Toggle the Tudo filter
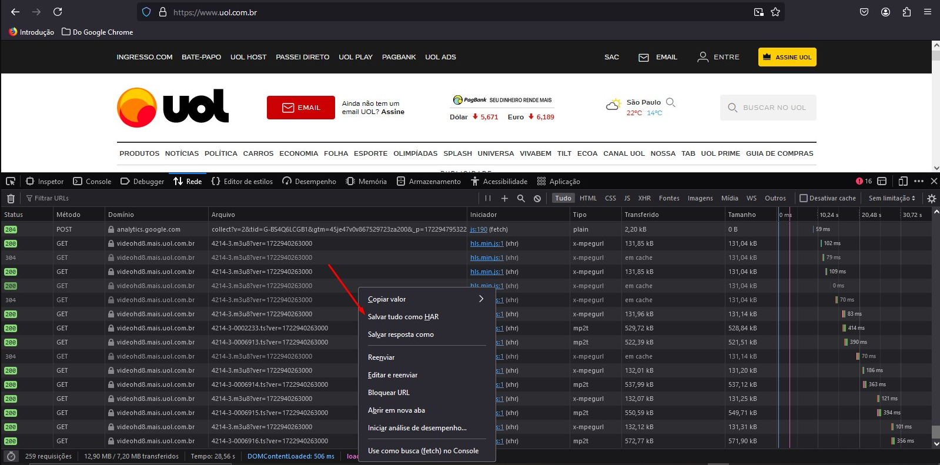 tap(563, 198)
